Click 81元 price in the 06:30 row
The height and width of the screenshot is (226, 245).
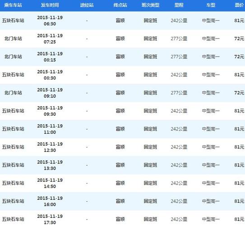point(239,21)
